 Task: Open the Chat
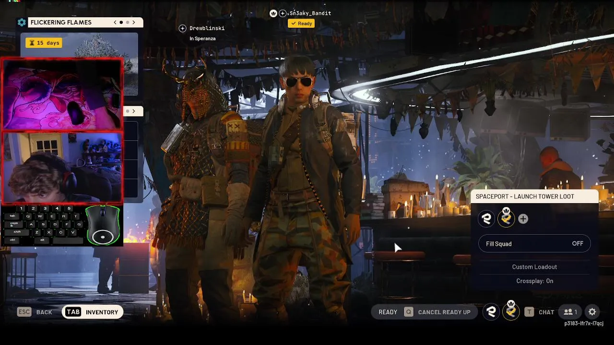pyautogui.click(x=546, y=312)
